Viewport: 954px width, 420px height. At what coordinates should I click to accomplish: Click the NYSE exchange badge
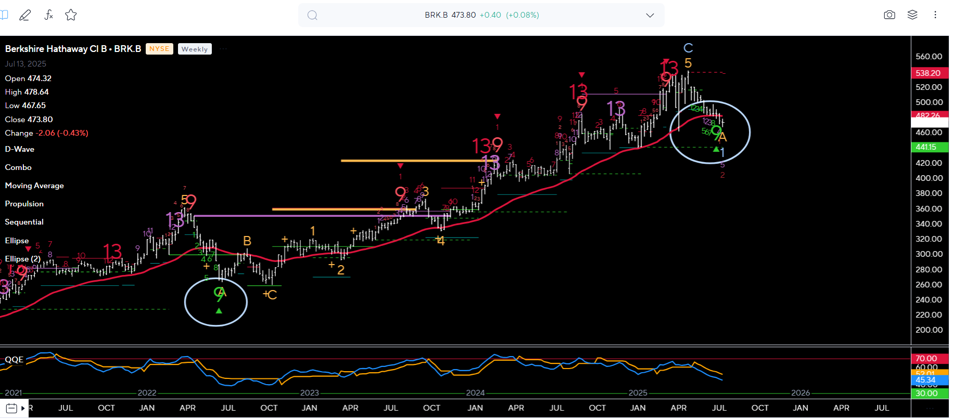tap(159, 49)
